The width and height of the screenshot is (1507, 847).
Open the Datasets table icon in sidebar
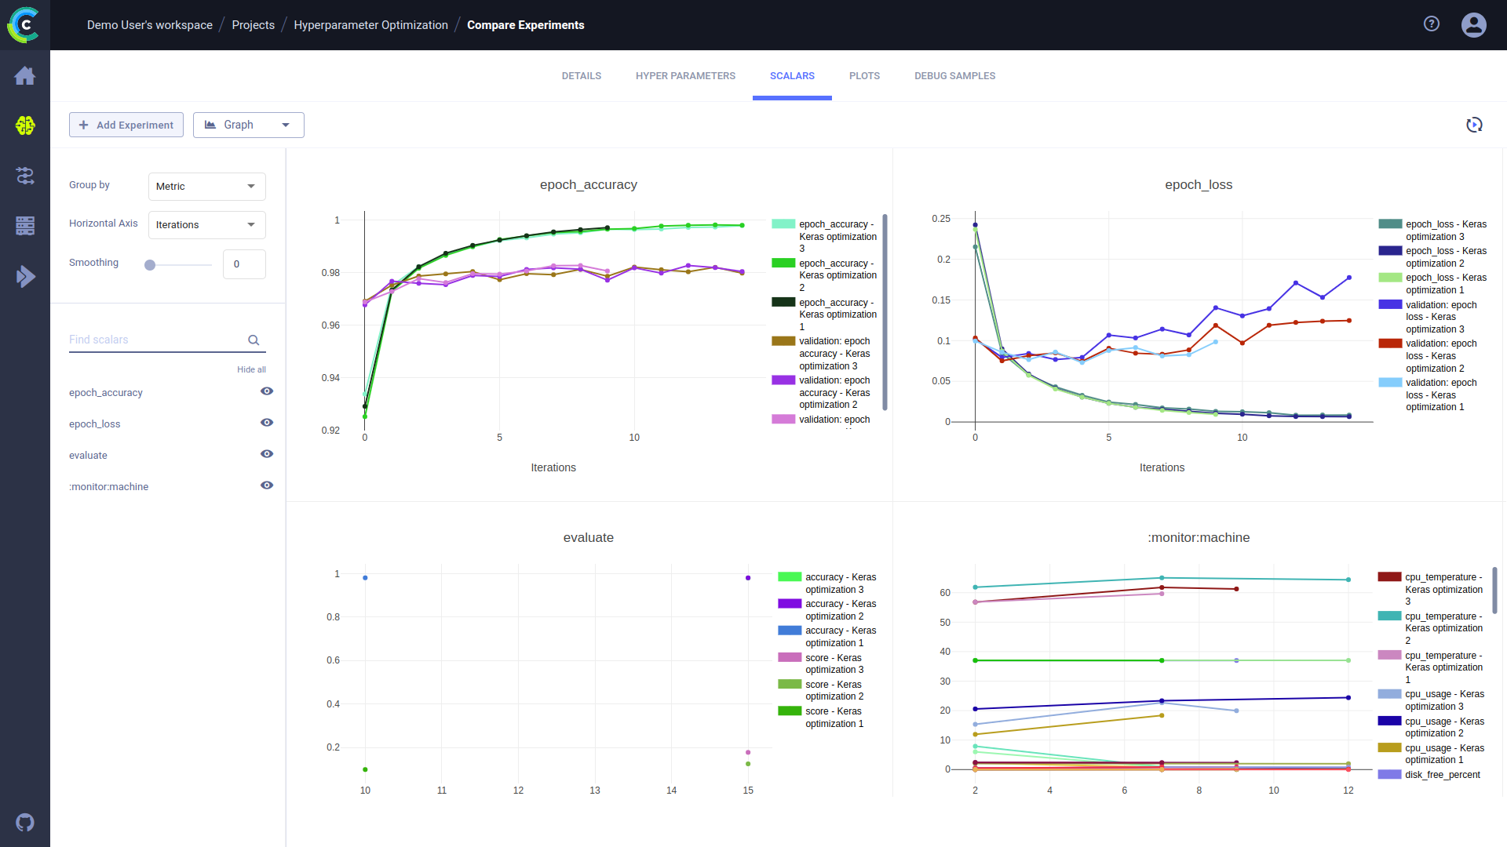click(x=25, y=226)
